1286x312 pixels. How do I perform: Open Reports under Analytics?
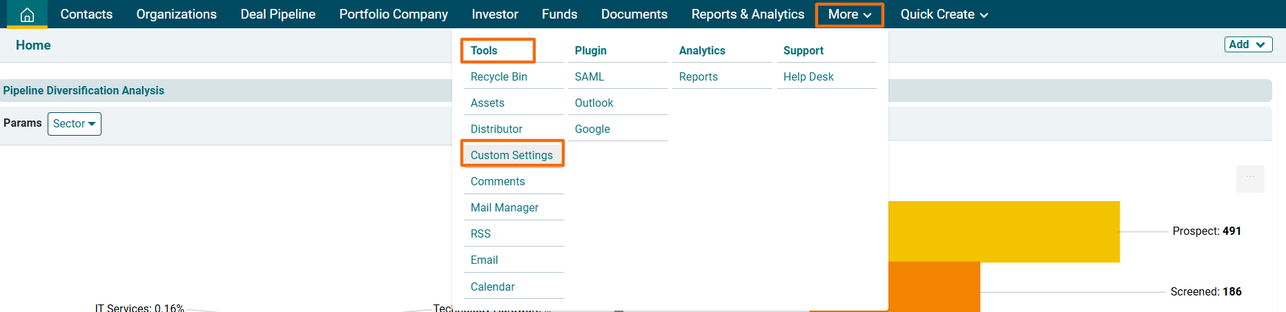click(698, 76)
